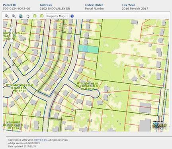
Task: Click address 2102 ENDOVALLEY DR
Action: click(55, 9)
